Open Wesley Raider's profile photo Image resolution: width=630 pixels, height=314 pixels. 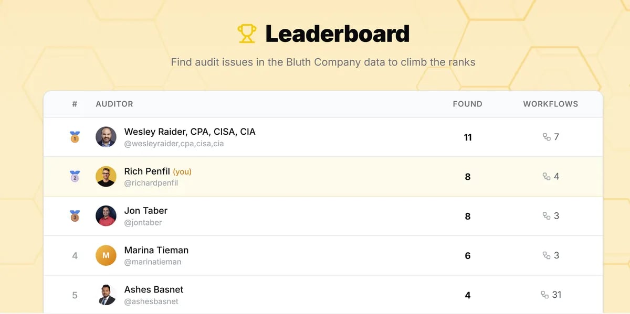coord(106,137)
